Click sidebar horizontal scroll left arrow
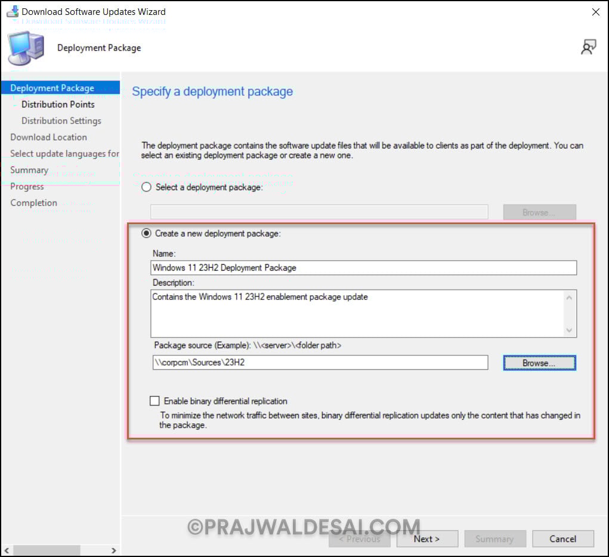 (7, 550)
